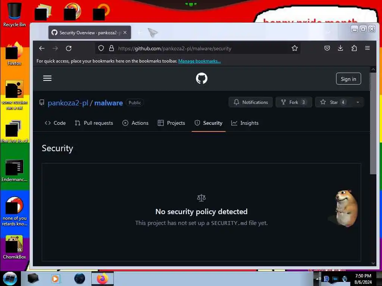This screenshot has height=286, width=382.
Task: Switch to the Insights tab
Action: point(245,123)
